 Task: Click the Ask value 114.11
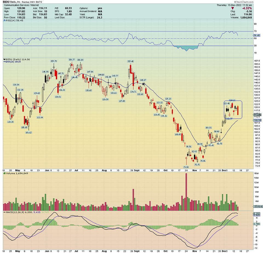coord(43,8)
